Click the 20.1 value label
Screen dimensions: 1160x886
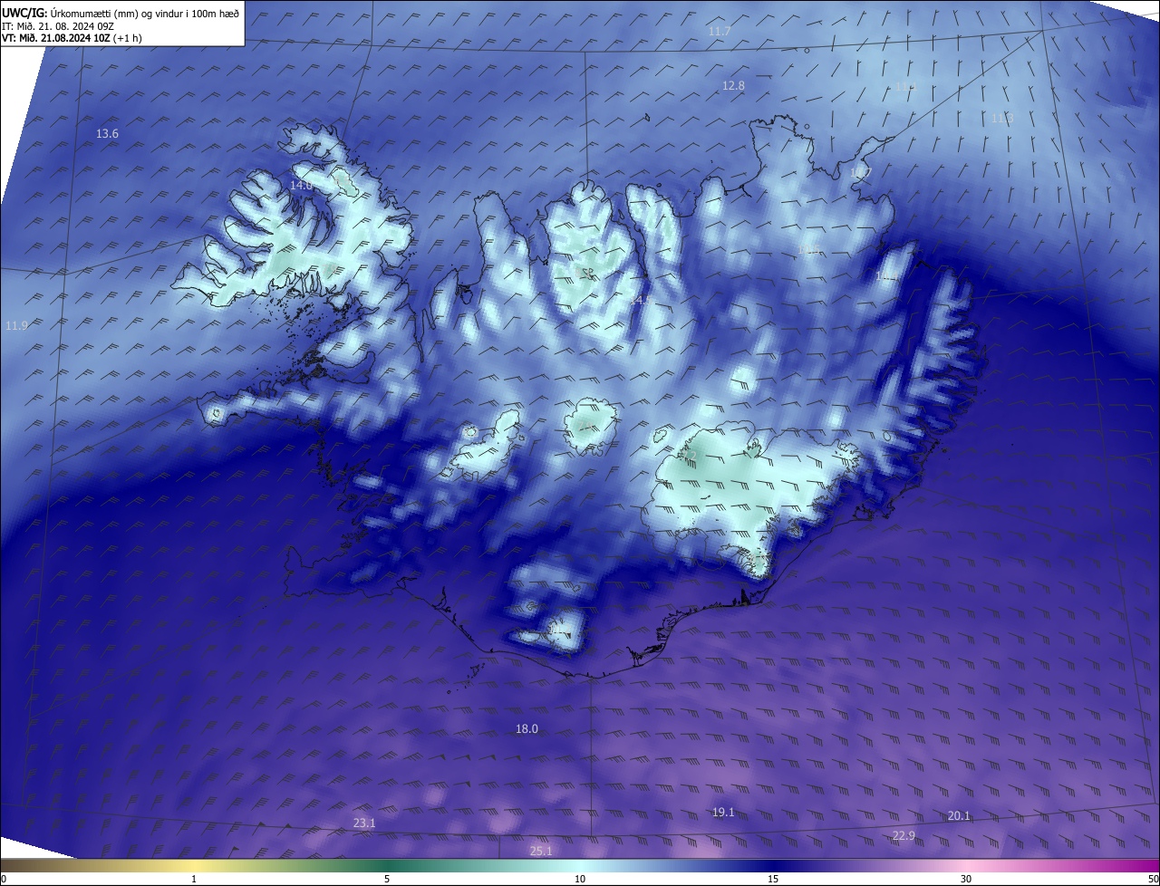click(x=959, y=816)
